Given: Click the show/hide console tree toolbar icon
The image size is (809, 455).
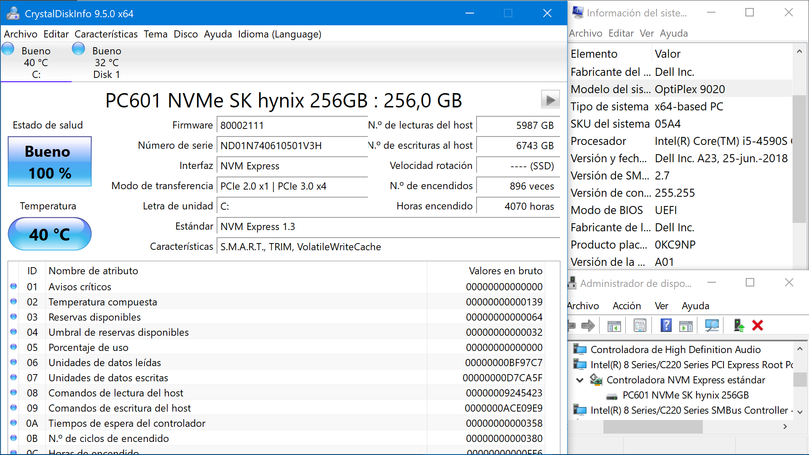Looking at the screenshot, I should 614,326.
